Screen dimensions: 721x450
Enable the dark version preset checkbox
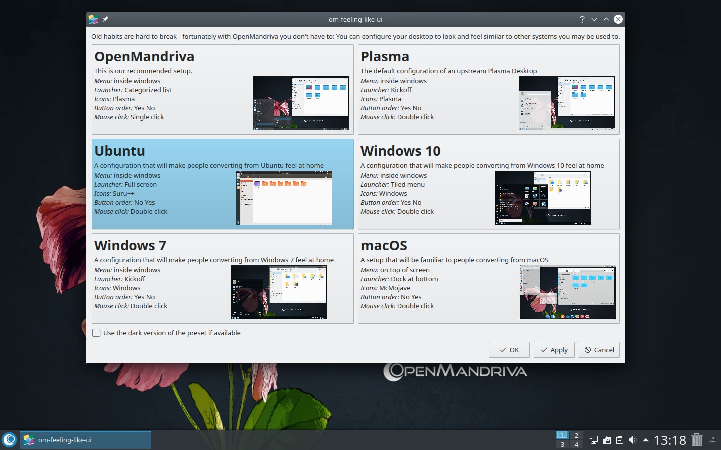click(x=96, y=333)
